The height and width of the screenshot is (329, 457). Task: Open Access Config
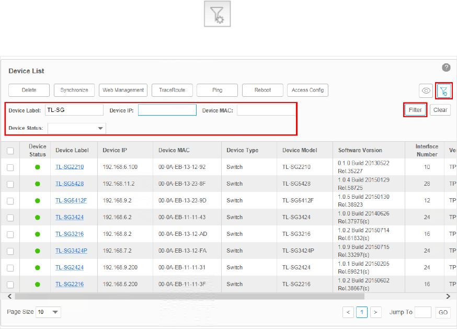307,90
